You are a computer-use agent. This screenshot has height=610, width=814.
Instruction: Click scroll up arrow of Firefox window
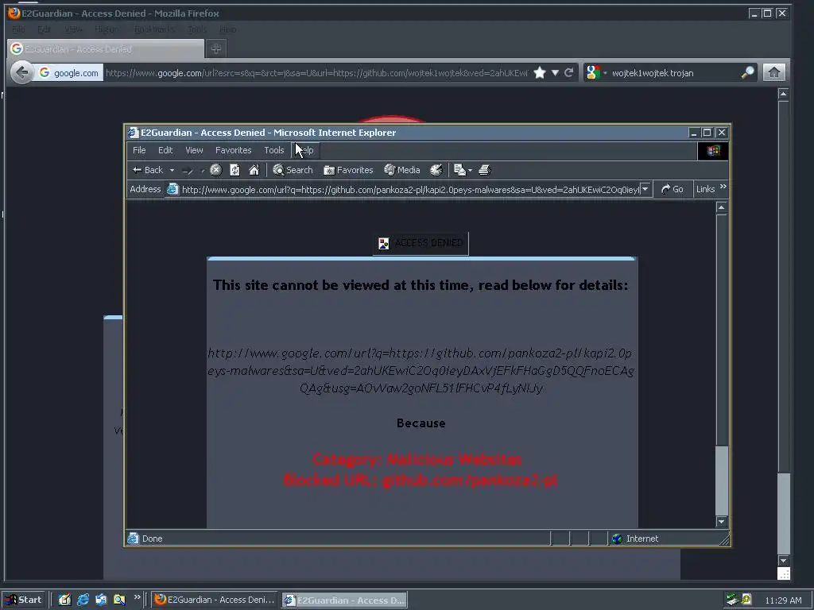783,94
